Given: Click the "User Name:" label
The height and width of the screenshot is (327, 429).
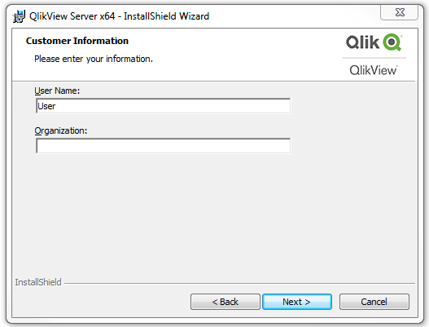Looking at the screenshot, I should (57, 91).
